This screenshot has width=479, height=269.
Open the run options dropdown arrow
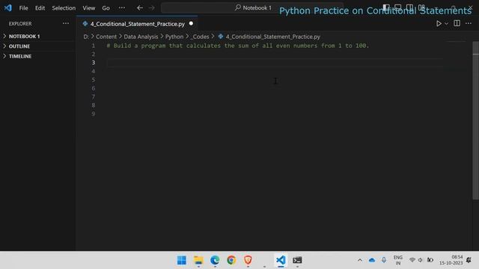446,23
